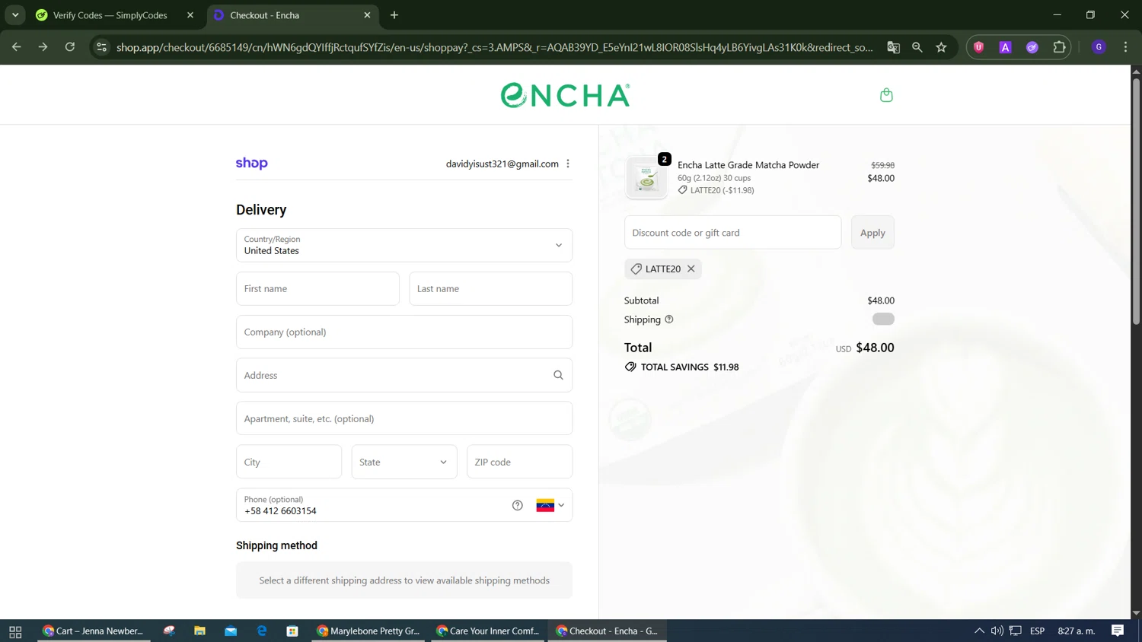1142x642 pixels.
Task: Reload the checkout page
Action: point(70,47)
